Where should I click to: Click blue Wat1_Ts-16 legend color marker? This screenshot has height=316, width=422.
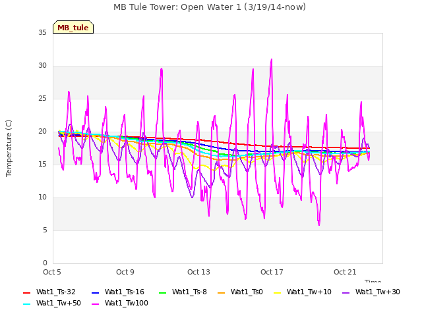[x=95, y=292]
